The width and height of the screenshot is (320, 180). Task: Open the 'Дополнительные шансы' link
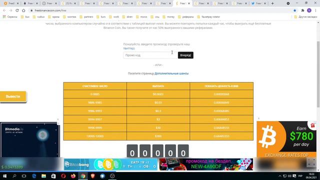click(171, 73)
